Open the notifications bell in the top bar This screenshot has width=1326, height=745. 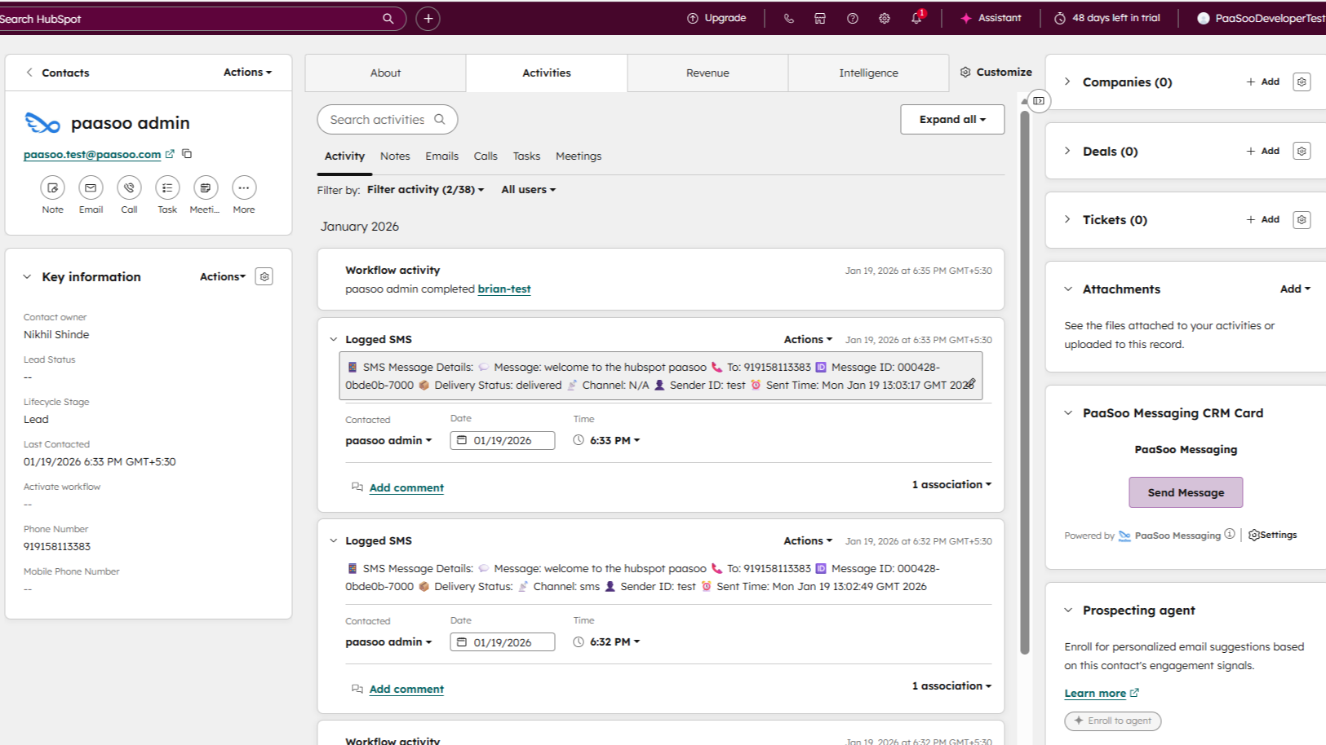pos(916,18)
